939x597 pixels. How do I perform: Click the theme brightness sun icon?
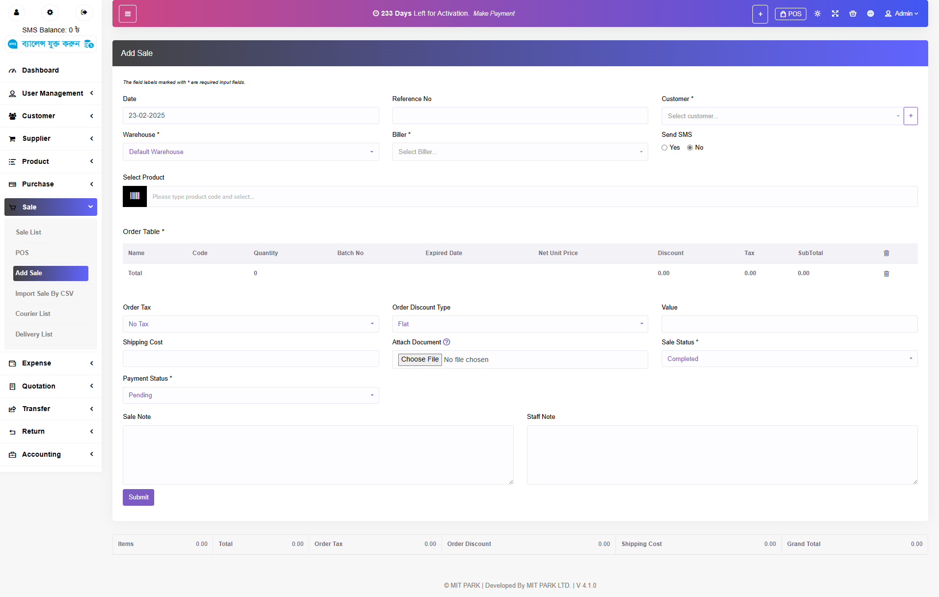pyautogui.click(x=817, y=14)
